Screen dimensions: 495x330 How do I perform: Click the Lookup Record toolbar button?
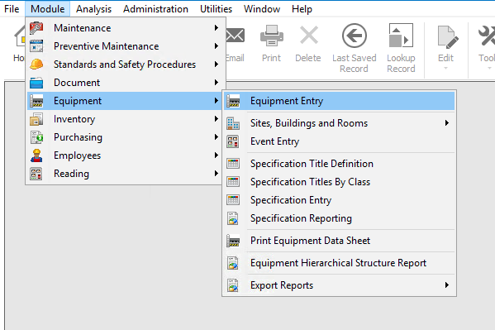[x=401, y=48]
